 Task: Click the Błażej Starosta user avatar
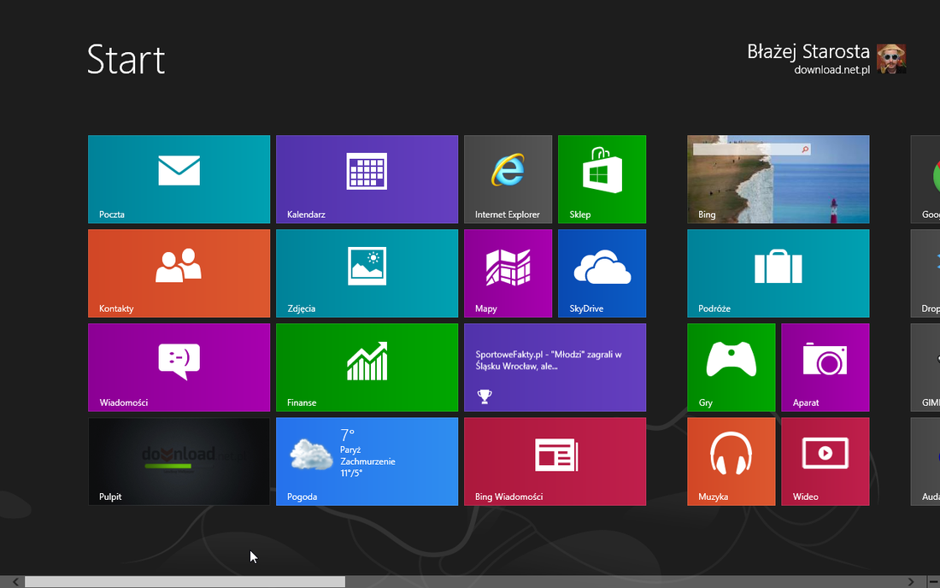tap(890, 59)
